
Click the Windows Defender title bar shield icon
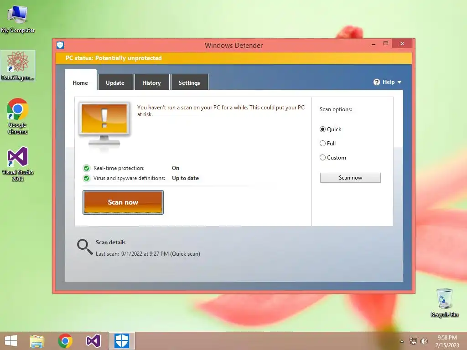(x=60, y=45)
